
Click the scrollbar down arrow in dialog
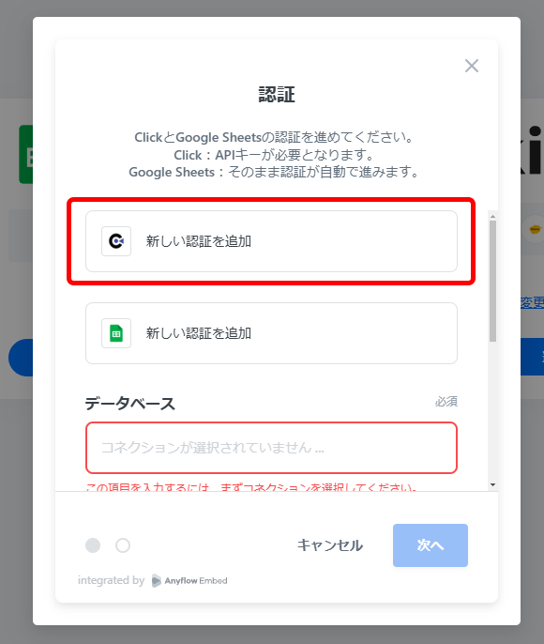[x=492, y=484]
